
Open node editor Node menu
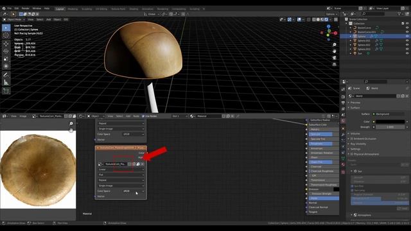[x=136, y=116]
